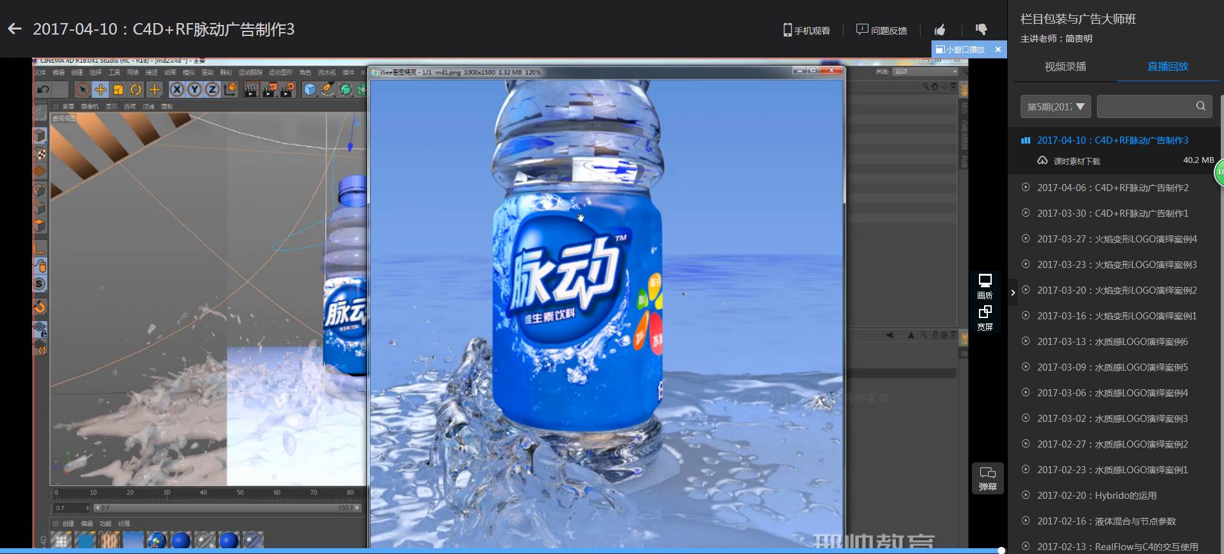This screenshot has height=554, width=1224.
Task: Open the 手机观看 mobile viewing option
Action: point(806,30)
